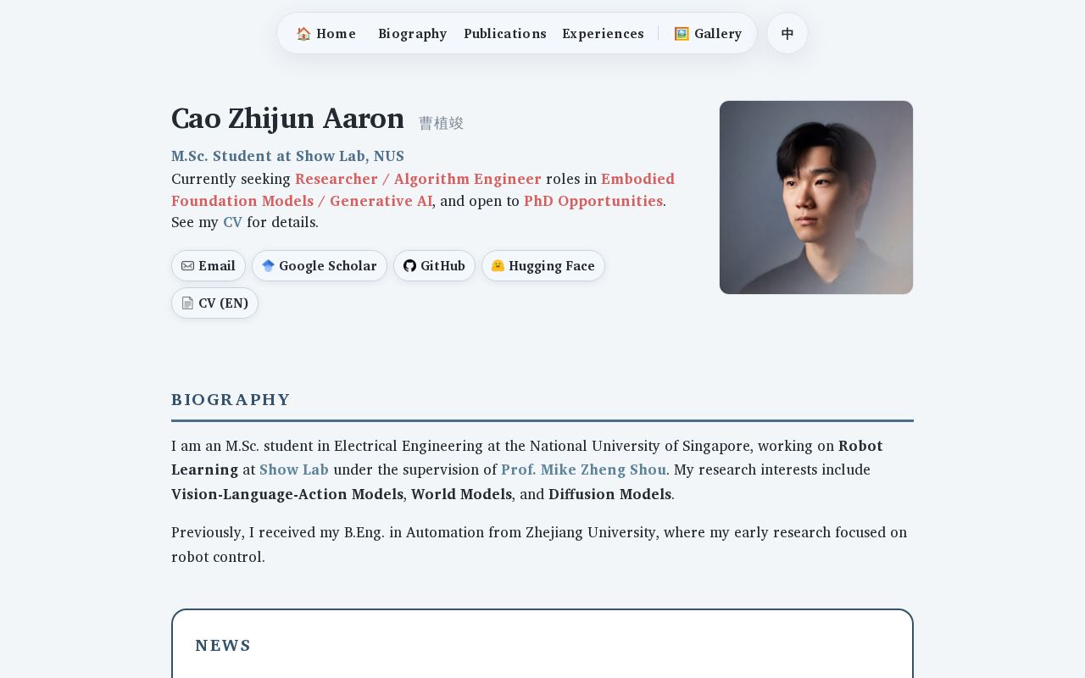
Task: Click the profile portrait photo
Action: tap(816, 197)
